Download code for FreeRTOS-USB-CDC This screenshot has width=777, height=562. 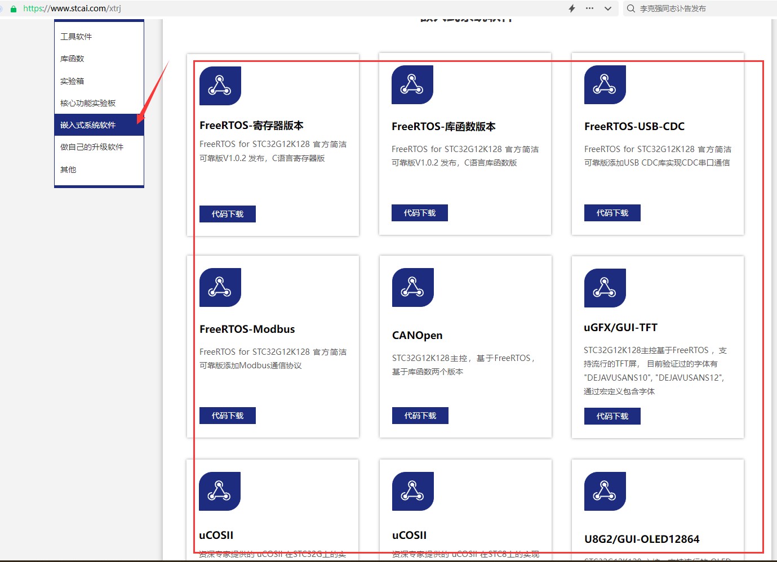[x=612, y=213]
